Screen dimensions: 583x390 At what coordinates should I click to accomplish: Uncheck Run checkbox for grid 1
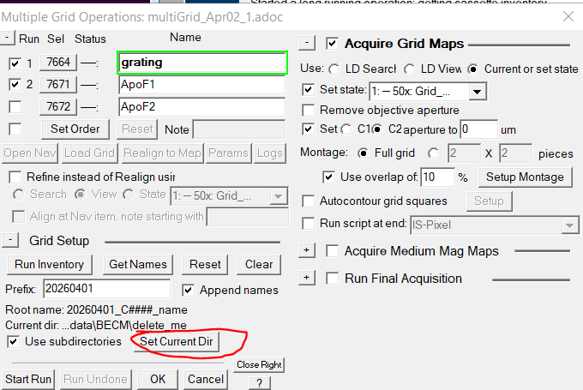point(15,63)
